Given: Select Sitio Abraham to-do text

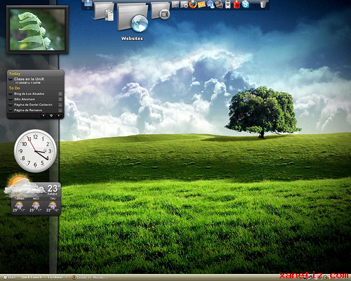Looking at the screenshot, I should coord(25,99).
